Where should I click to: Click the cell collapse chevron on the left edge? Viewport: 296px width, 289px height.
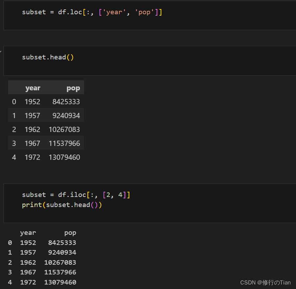pos(1,51)
